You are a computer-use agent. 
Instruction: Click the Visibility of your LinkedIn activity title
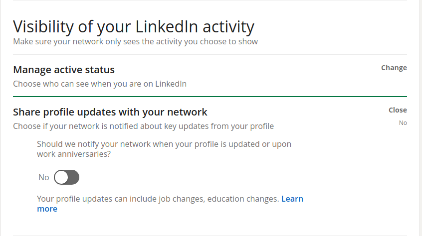133,26
